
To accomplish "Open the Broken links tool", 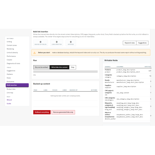I will pos(11,89).
